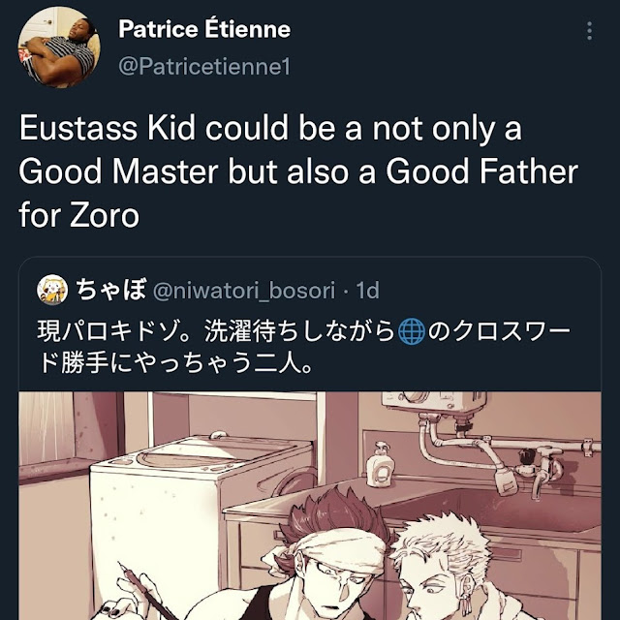
Task: Click the ちゃぼ display name
Action: point(111,289)
